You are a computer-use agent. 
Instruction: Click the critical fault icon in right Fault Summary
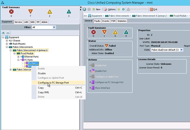(x=93, y=32)
